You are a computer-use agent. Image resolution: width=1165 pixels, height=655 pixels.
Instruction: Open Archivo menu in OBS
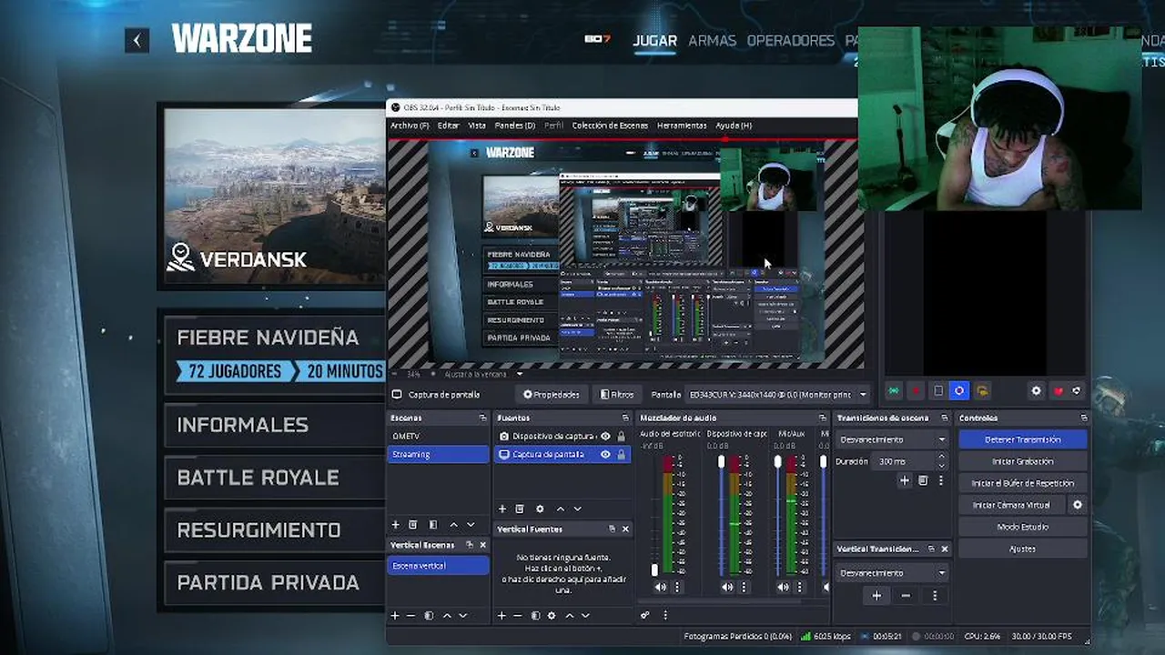[410, 126]
